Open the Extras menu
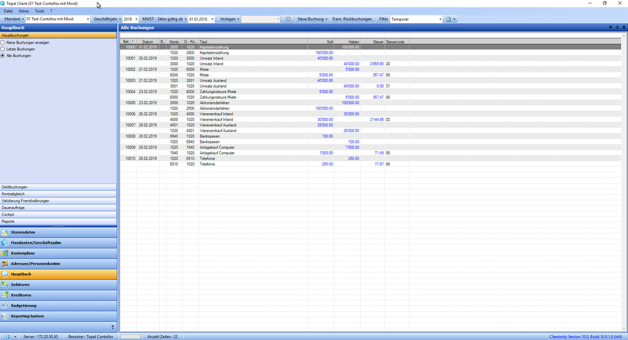The height and width of the screenshot is (340, 628). (23, 11)
